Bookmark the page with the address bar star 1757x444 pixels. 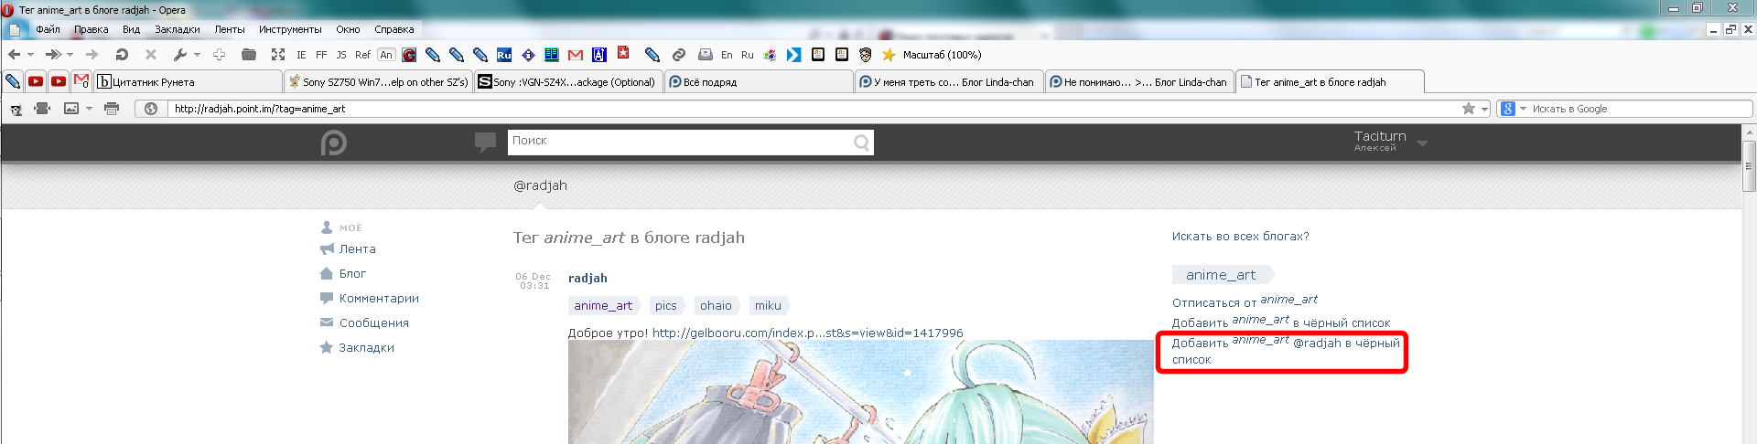[1468, 109]
